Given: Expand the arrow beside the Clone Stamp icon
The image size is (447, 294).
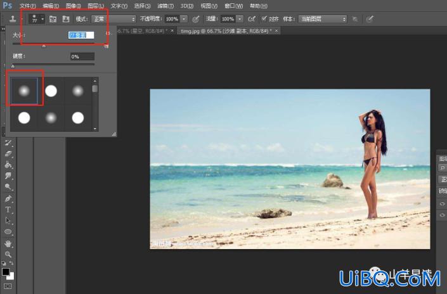Looking at the screenshot, I should click(x=22, y=19).
